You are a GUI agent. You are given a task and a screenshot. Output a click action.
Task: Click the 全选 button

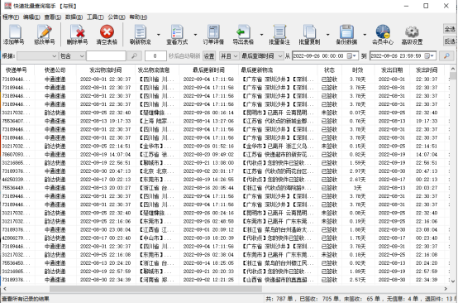tap(450, 29)
